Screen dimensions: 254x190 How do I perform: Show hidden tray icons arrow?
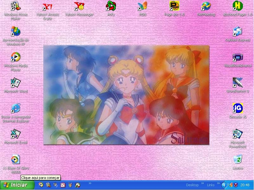coord(224,185)
